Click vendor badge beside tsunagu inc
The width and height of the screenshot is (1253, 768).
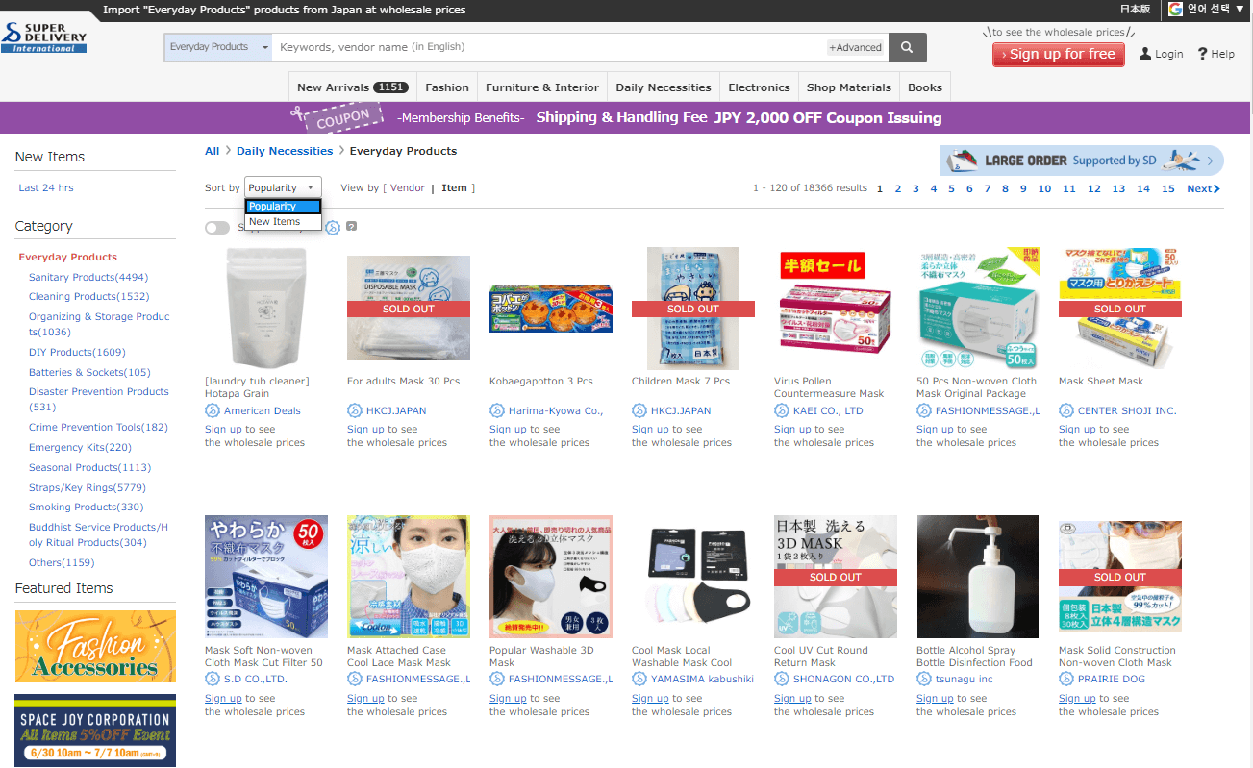click(x=924, y=679)
